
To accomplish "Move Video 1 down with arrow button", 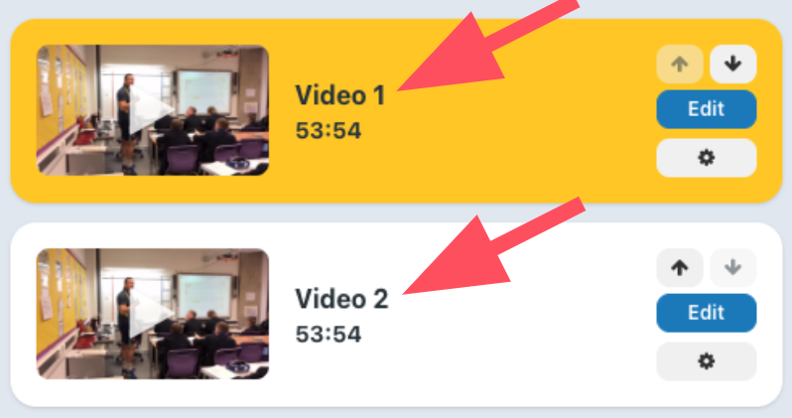I will 732,65.
